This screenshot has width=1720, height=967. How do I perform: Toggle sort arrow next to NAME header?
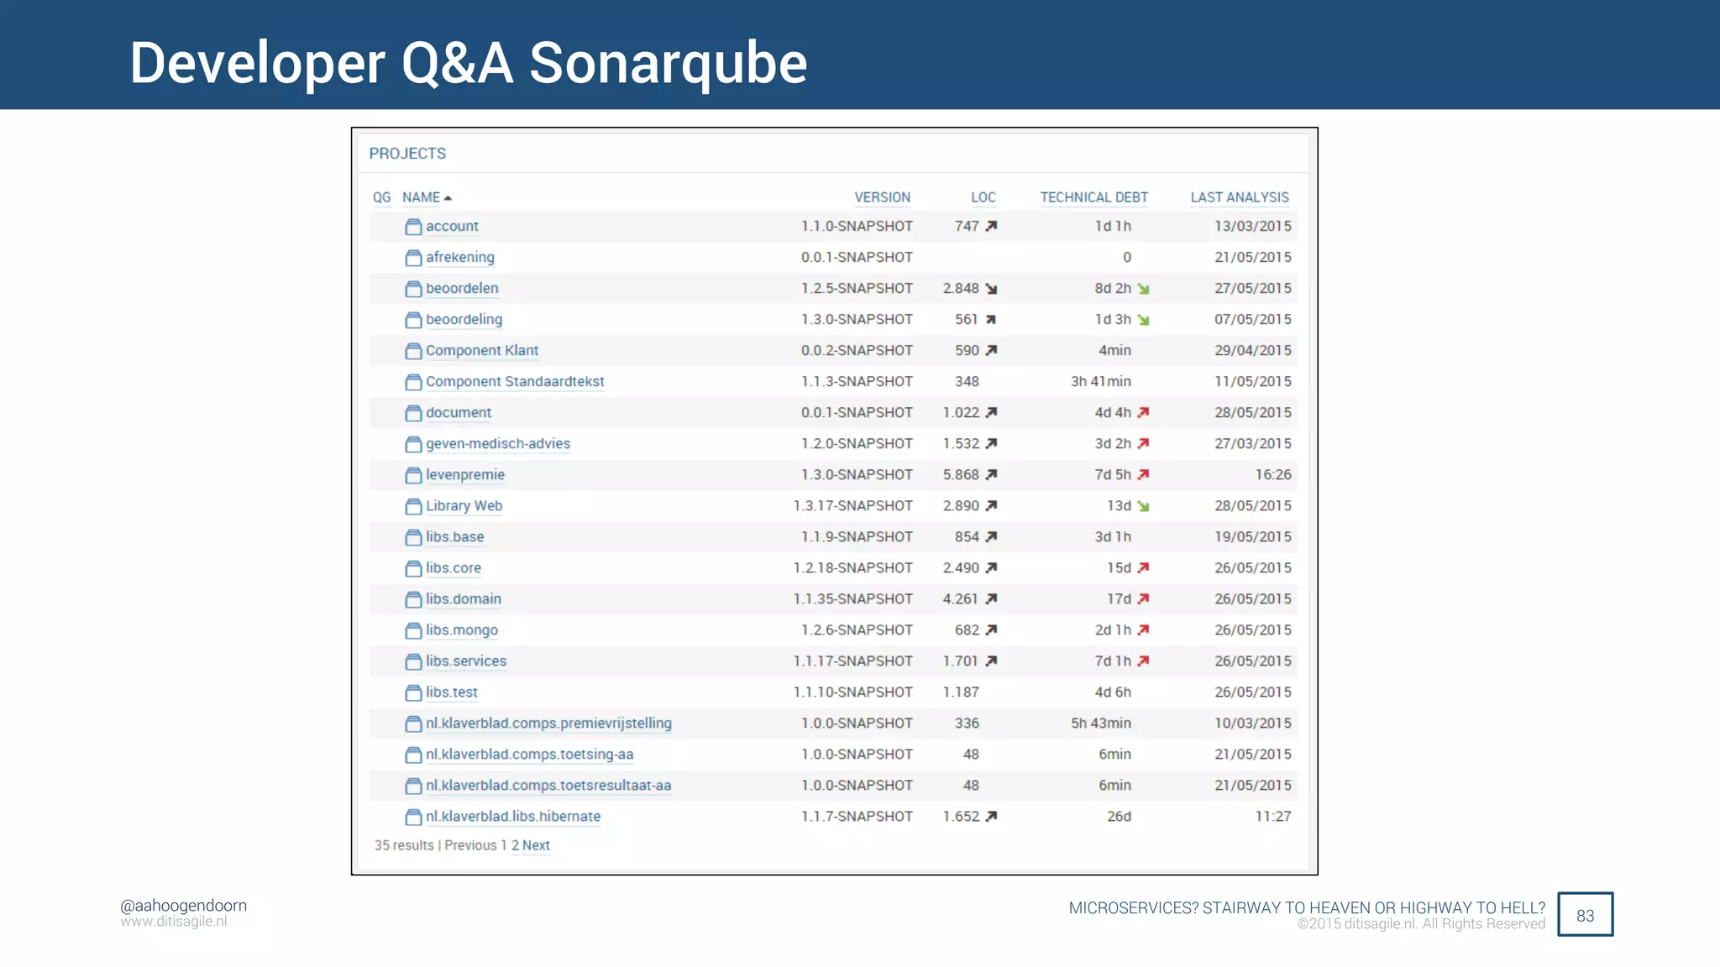448,198
